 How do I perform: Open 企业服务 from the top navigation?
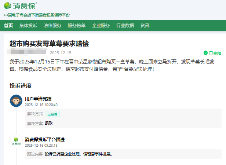(101, 25)
